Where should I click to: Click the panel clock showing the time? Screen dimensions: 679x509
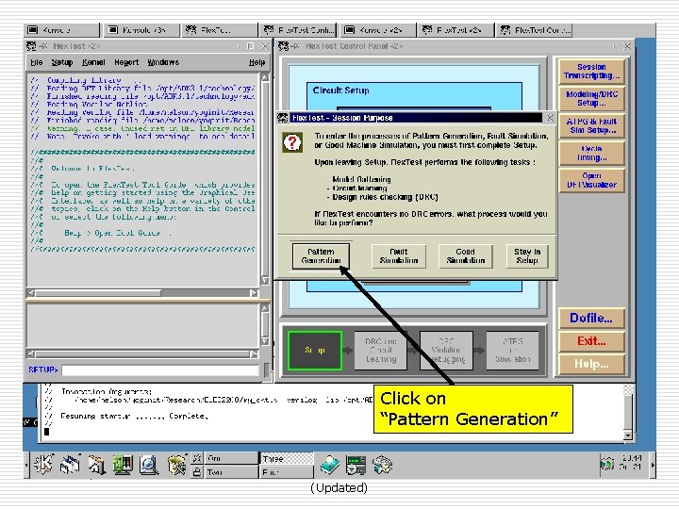pos(631,462)
